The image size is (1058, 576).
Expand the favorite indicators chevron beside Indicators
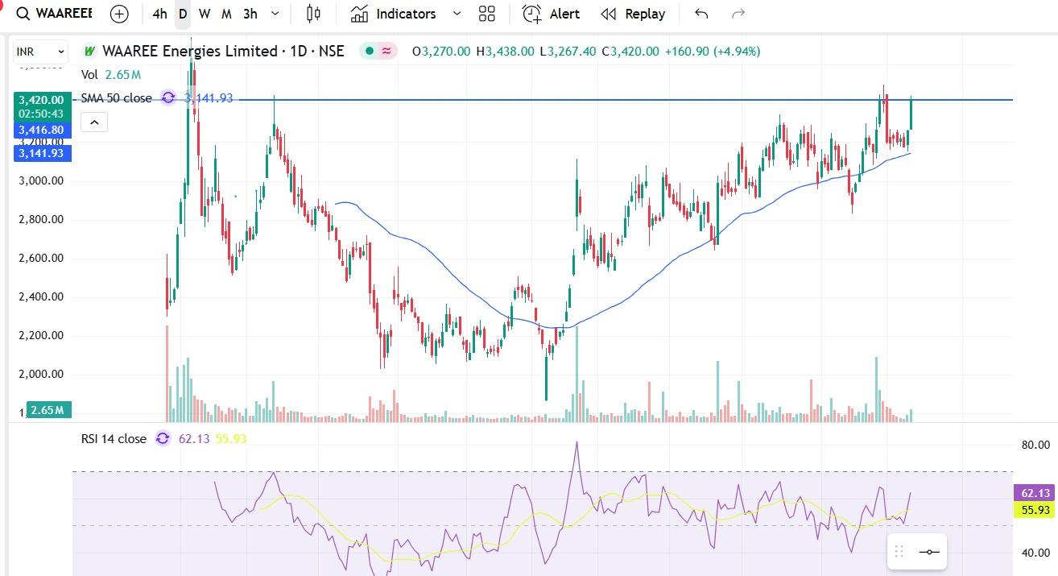click(x=457, y=14)
